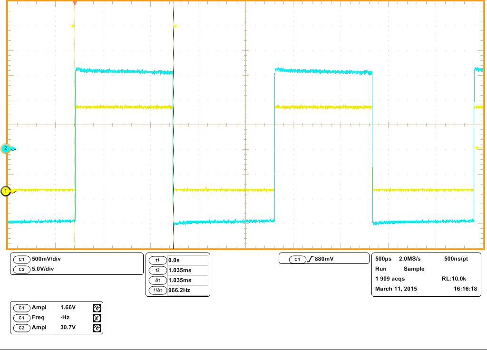Click the orange trigger position marker at top
Image resolution: width=487 pixels, height=350 pixels.
[75, 2]
